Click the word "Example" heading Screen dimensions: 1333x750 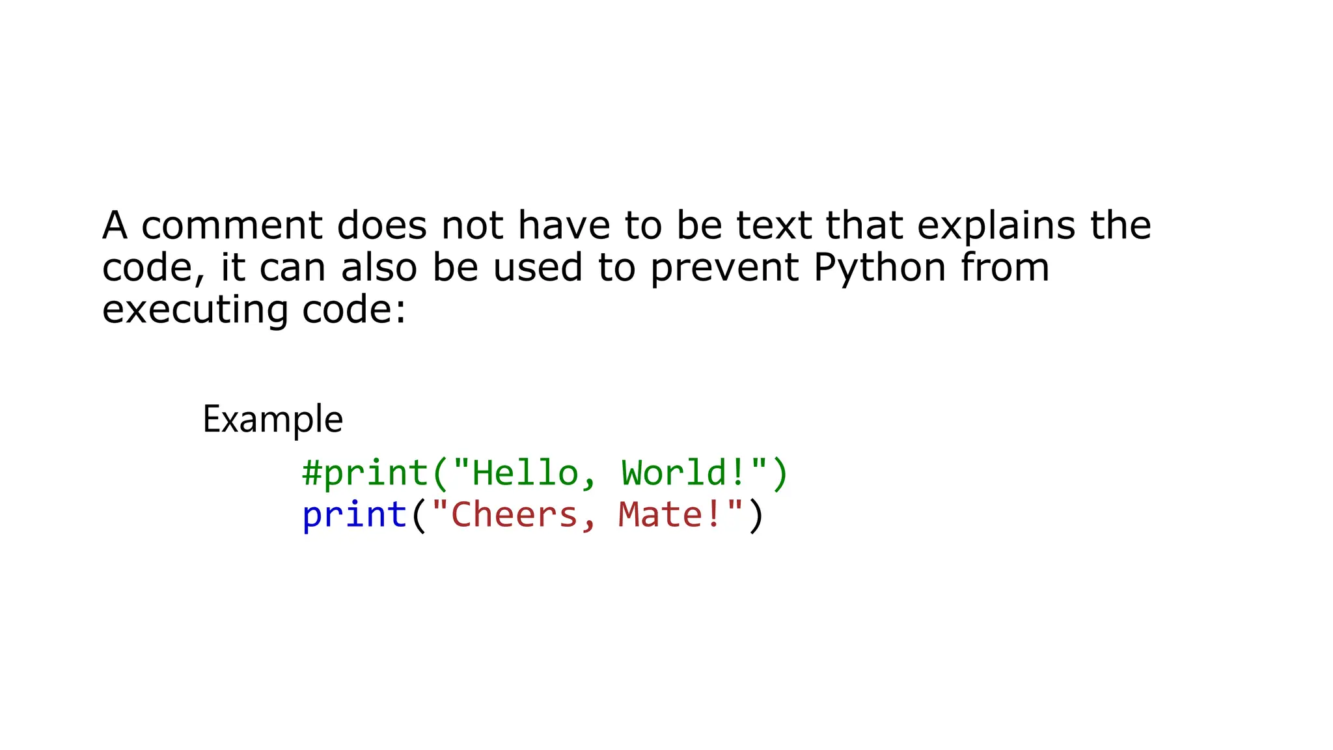pos(272,419)
